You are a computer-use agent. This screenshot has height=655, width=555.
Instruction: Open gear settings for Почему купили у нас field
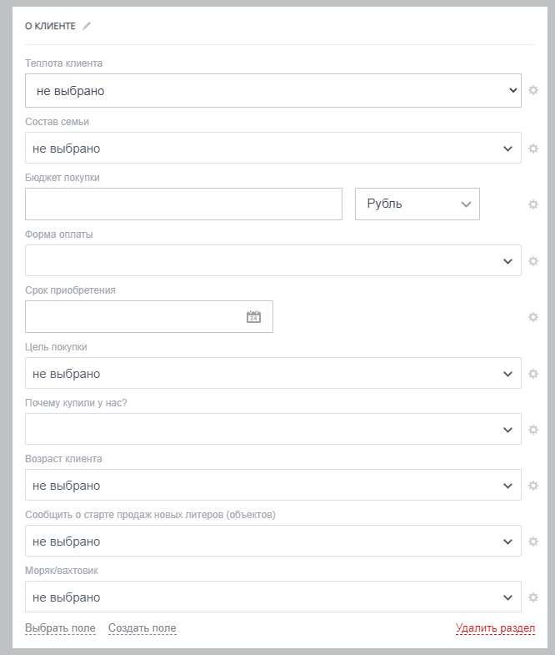(533, 430)
